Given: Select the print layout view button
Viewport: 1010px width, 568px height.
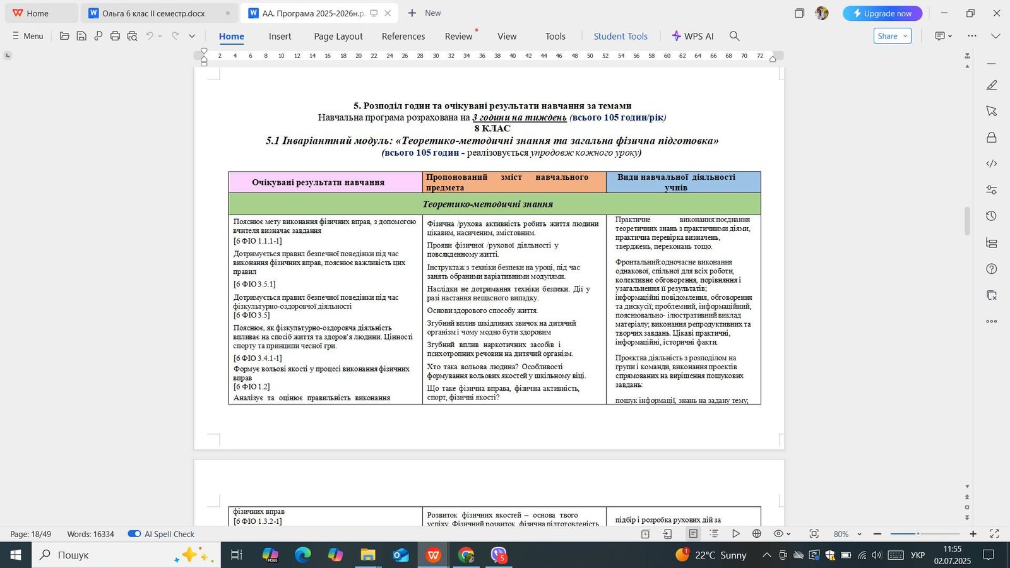Looking at the screenshot, I should click(693, 534).
